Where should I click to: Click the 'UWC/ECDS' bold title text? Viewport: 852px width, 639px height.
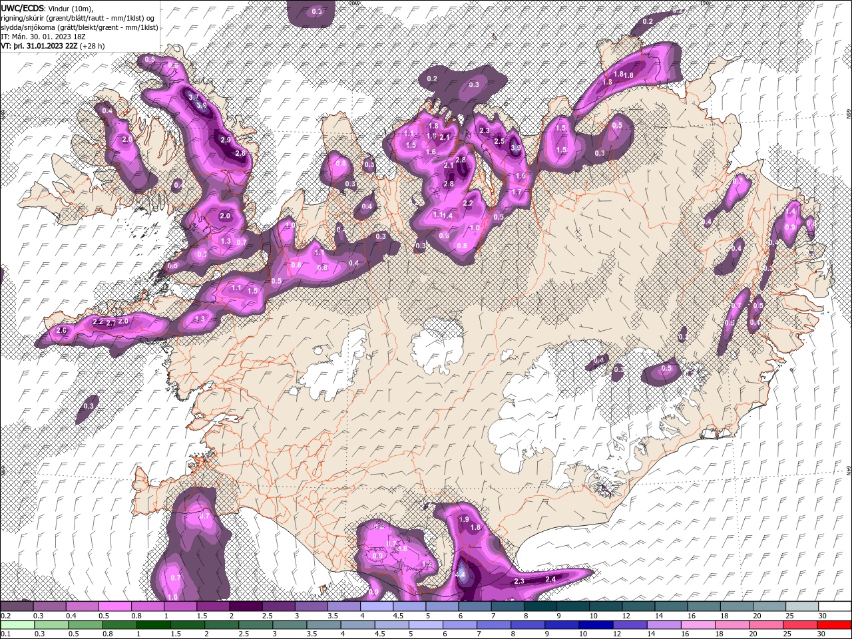click(x=23, y=8)
